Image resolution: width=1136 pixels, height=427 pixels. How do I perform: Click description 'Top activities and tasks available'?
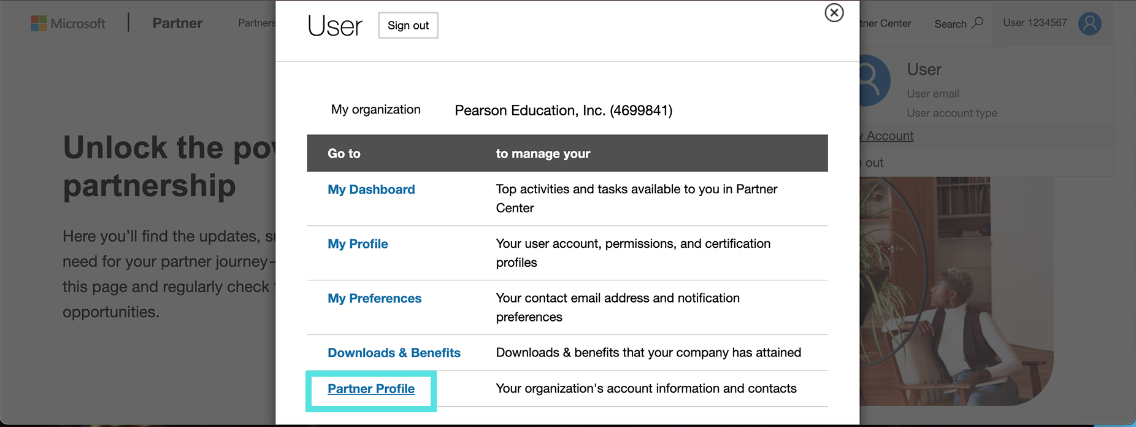coord(637,198)
